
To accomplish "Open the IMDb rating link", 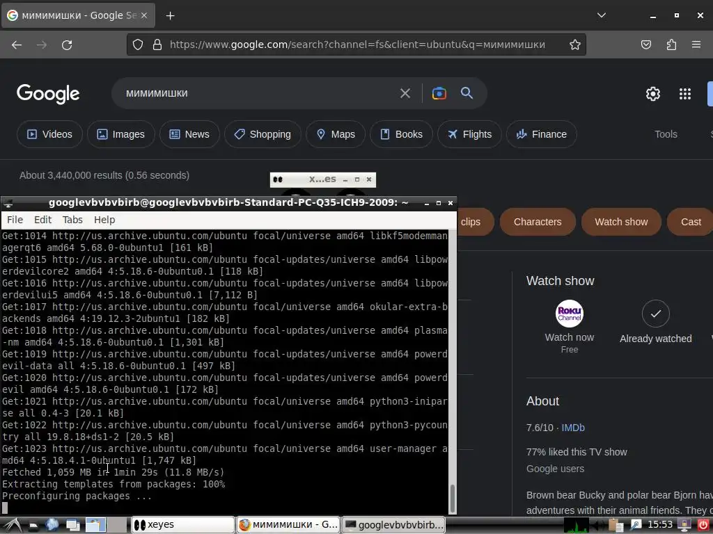I will 573,428.
